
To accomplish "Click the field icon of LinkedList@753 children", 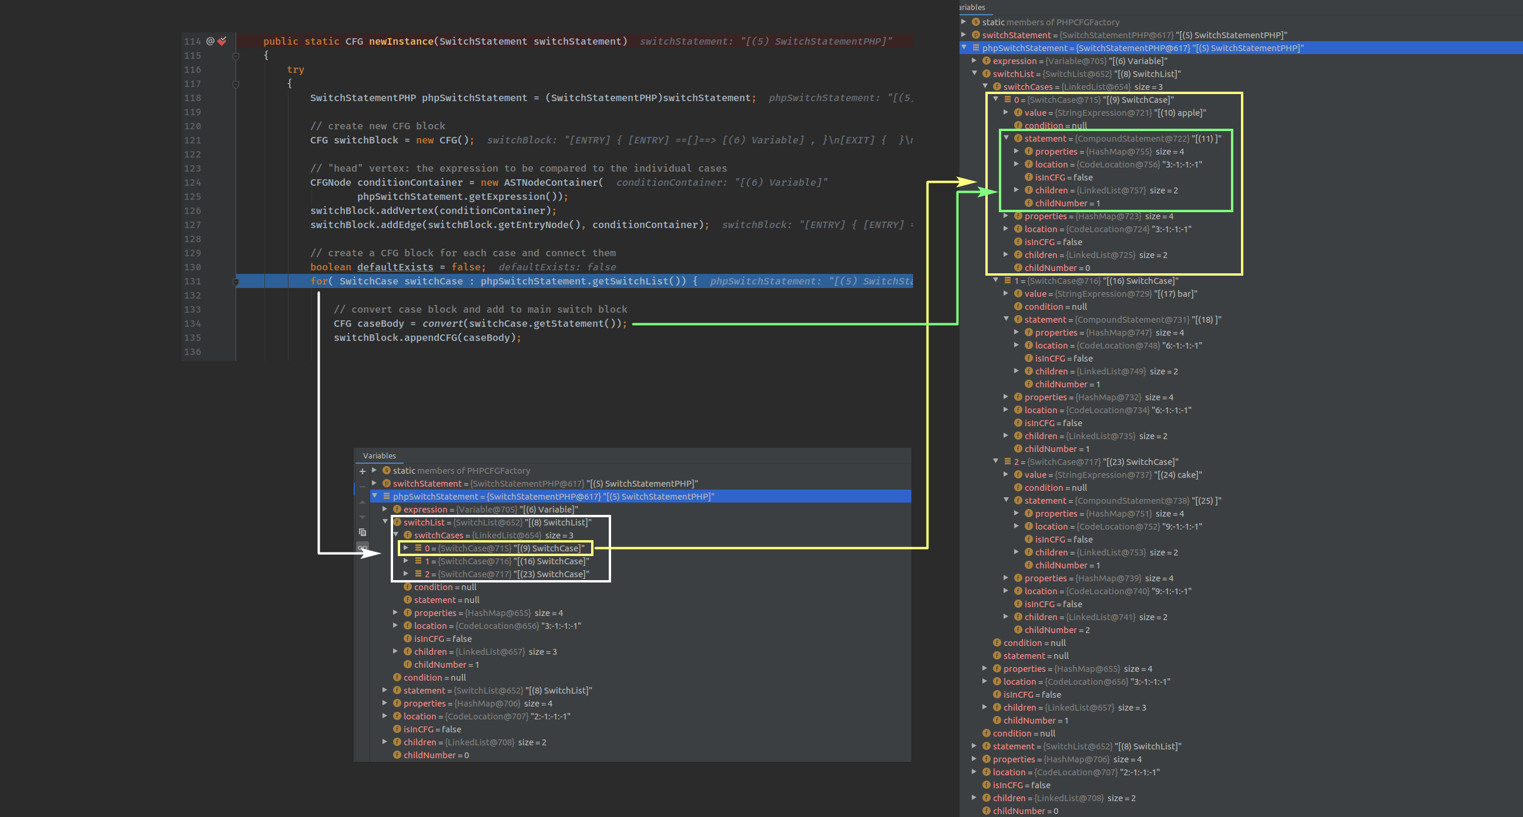I will tap(1029, 552).
